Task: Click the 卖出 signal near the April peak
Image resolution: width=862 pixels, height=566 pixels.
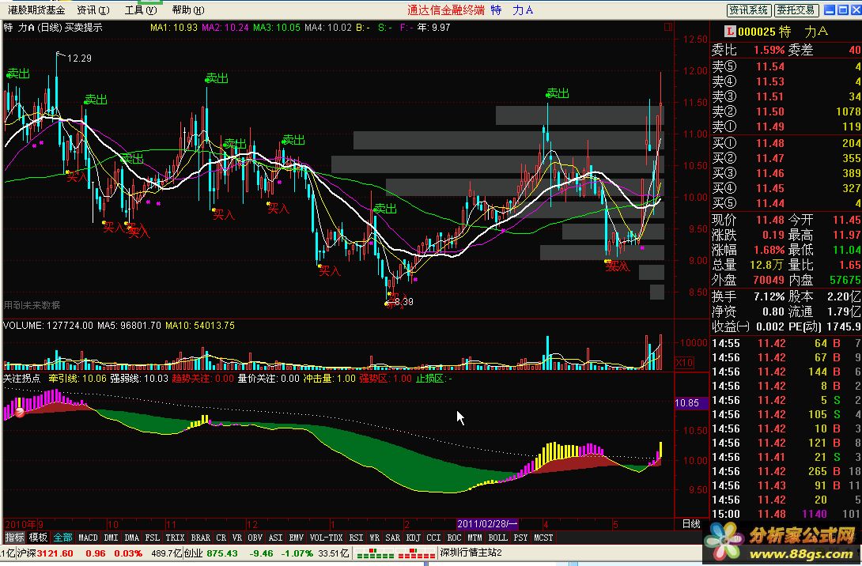Action: (x=558, y=93)
